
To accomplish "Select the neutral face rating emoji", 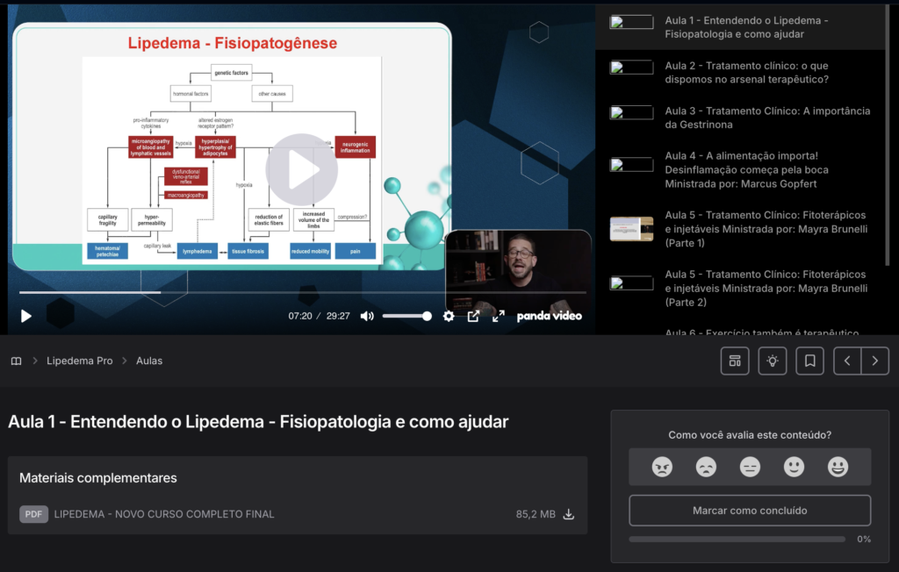I will [x=750, y=467].
